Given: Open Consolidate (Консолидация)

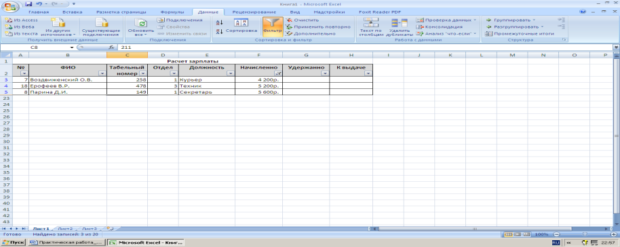Looking at the screenshot, I should [439, 26].
